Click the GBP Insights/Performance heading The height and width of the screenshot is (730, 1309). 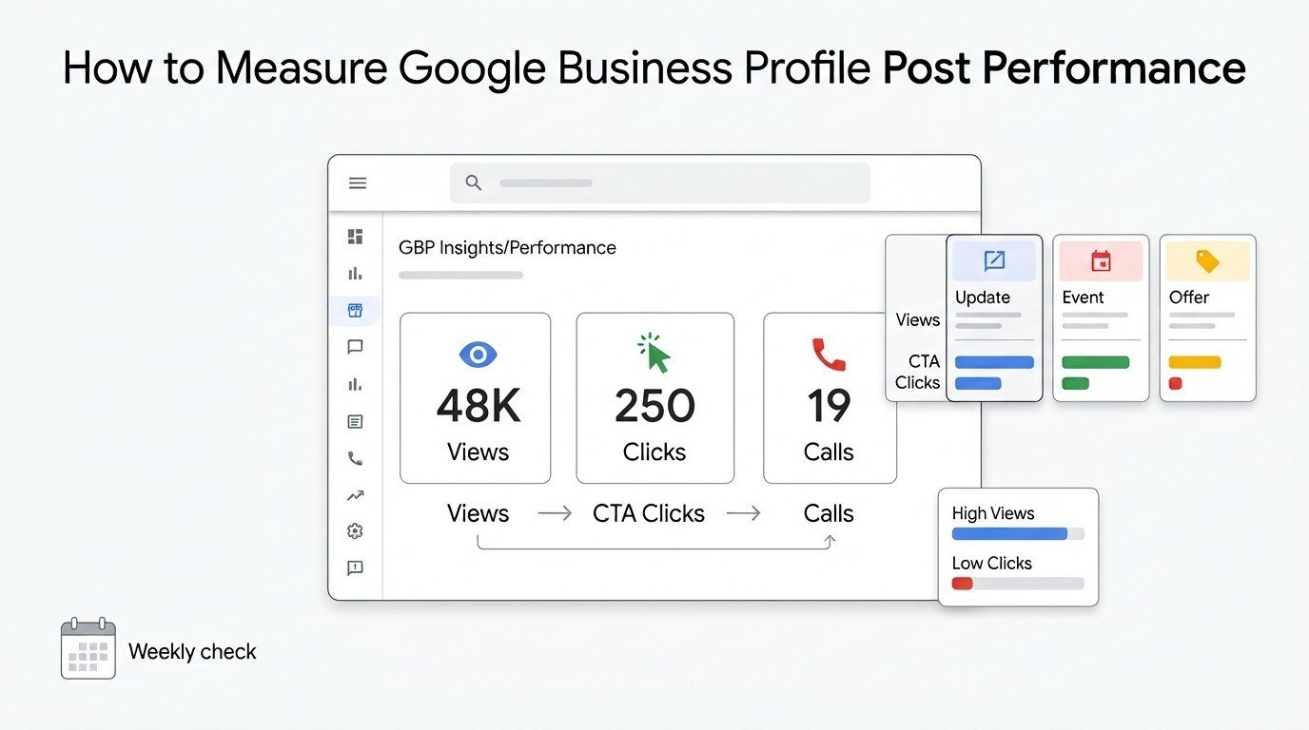(x=507, y=248)
